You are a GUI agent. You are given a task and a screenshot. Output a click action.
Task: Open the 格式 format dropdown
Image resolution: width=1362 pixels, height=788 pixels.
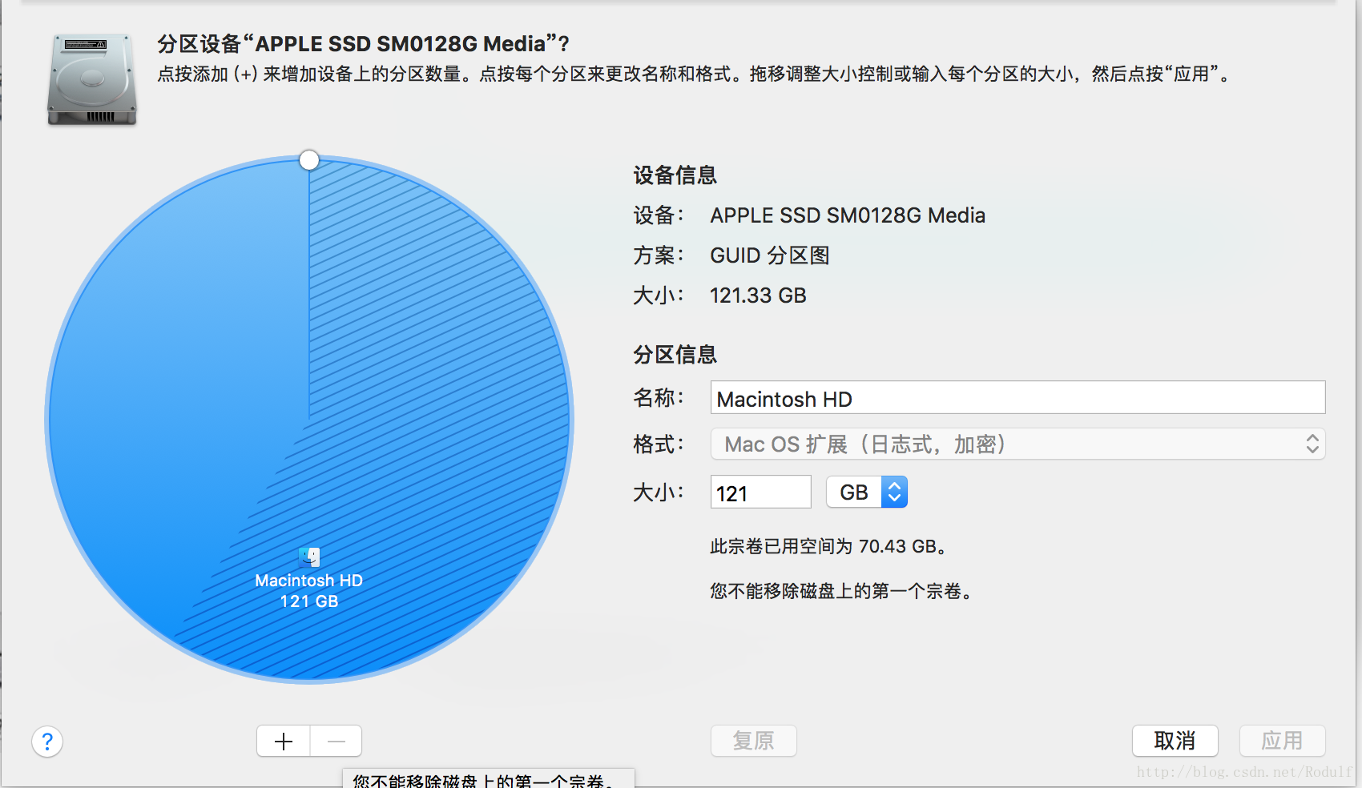1017,444
